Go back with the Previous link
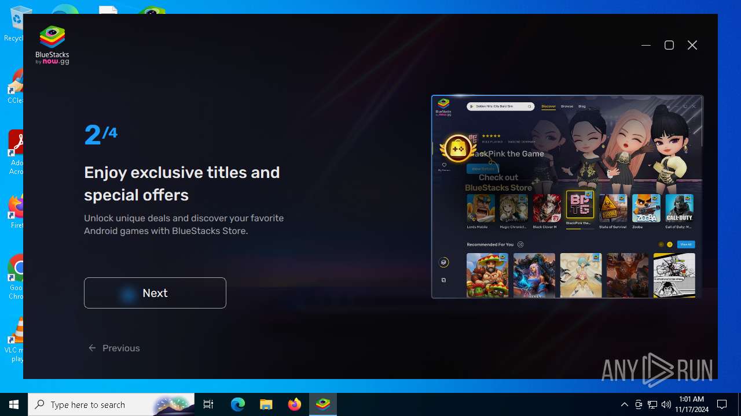 pos(114,348)
